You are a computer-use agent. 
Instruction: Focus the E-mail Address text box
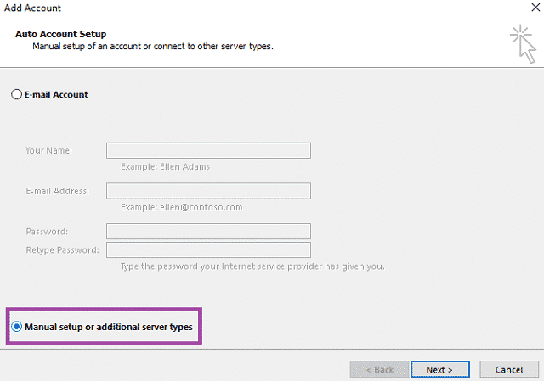208,191
